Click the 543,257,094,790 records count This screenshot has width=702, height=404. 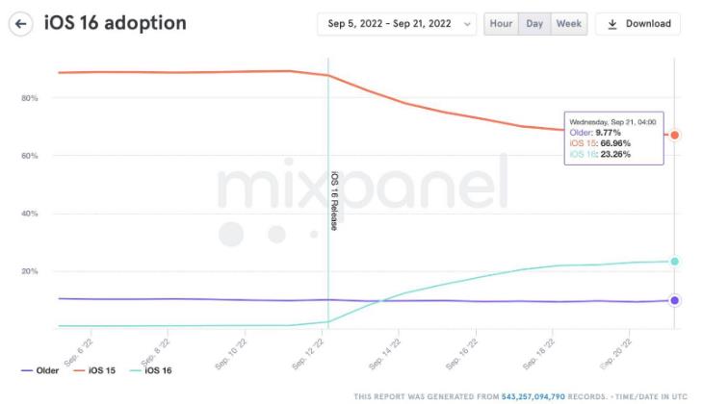click(x=541, y=395)
